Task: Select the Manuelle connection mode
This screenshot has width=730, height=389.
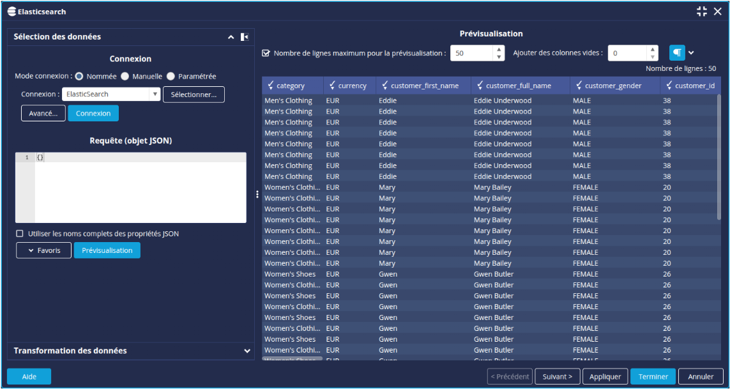Action: tap(125, 77)
